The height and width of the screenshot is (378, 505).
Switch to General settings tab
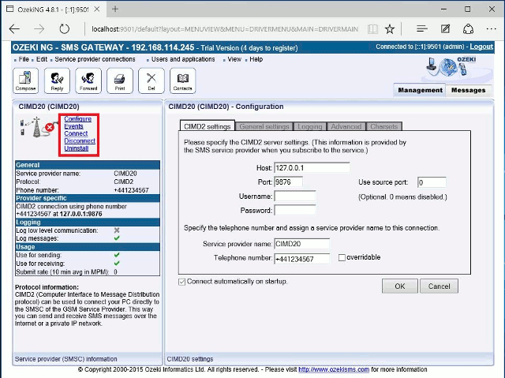[264, 126]
